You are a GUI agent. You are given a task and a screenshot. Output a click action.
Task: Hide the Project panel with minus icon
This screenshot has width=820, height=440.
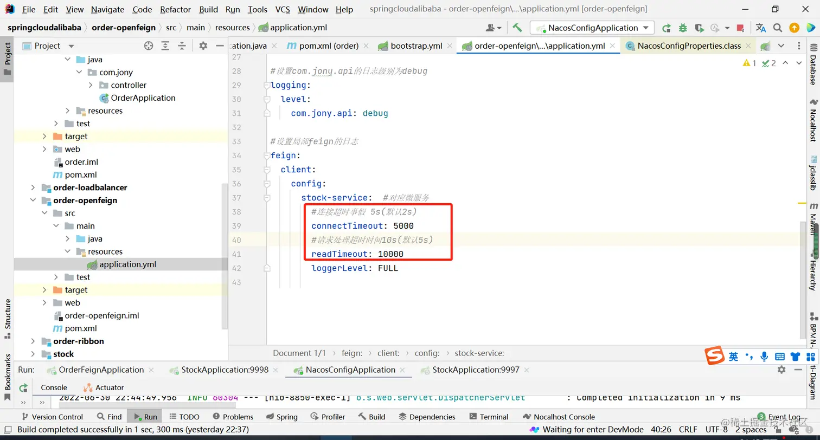tap(219, 46)
